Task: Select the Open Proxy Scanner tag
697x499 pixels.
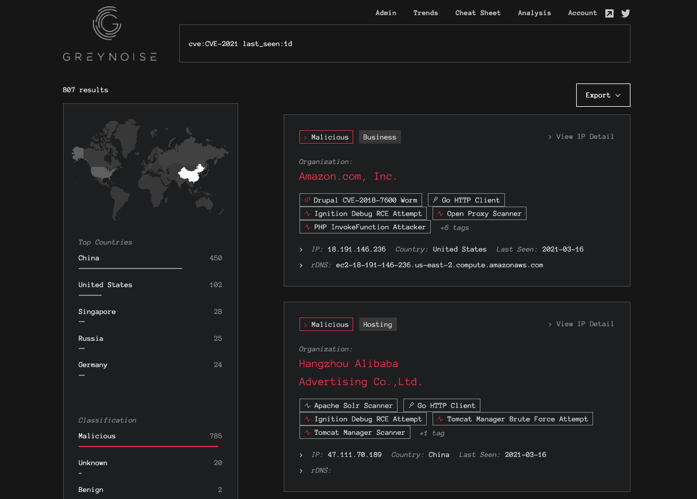Action: click(x=479, y=214)
